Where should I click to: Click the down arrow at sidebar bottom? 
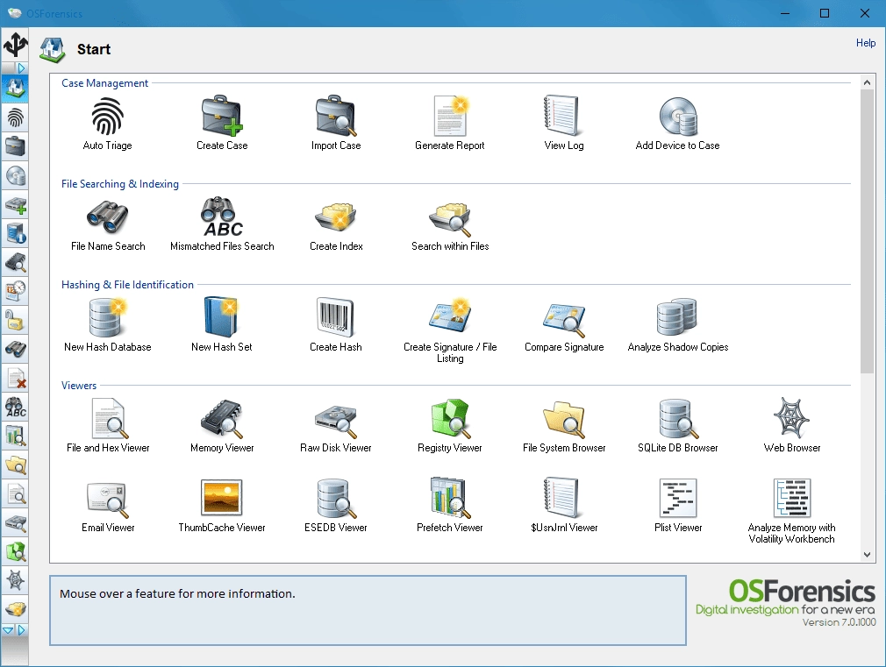[9, 629]
